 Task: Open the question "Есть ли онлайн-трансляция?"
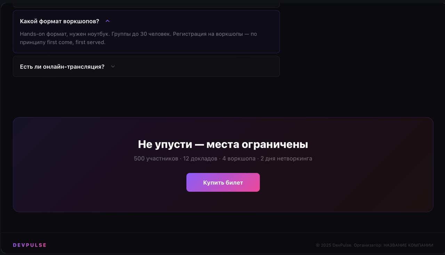(x=62, y=67)
